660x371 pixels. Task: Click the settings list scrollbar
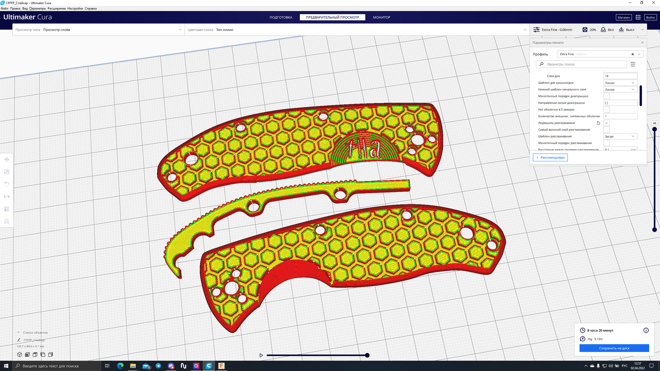641,96
